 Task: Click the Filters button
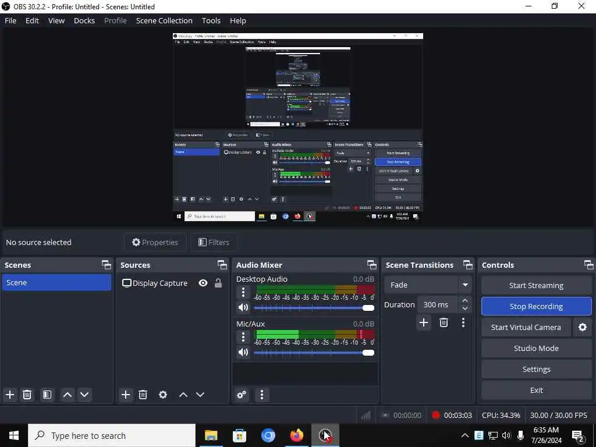214,242
